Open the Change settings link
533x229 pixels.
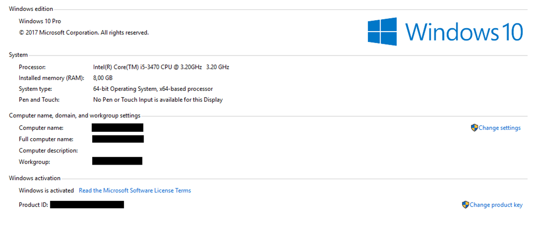point(499,128)
